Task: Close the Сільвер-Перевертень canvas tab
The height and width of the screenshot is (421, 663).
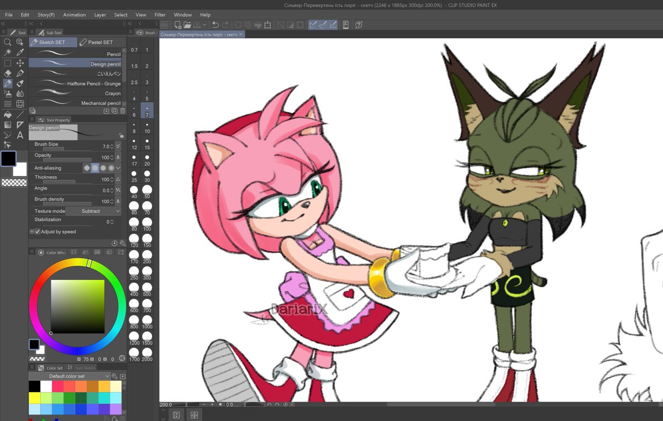Action: pos(241,34)
